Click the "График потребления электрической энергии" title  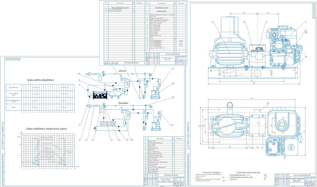click(46, 129)
